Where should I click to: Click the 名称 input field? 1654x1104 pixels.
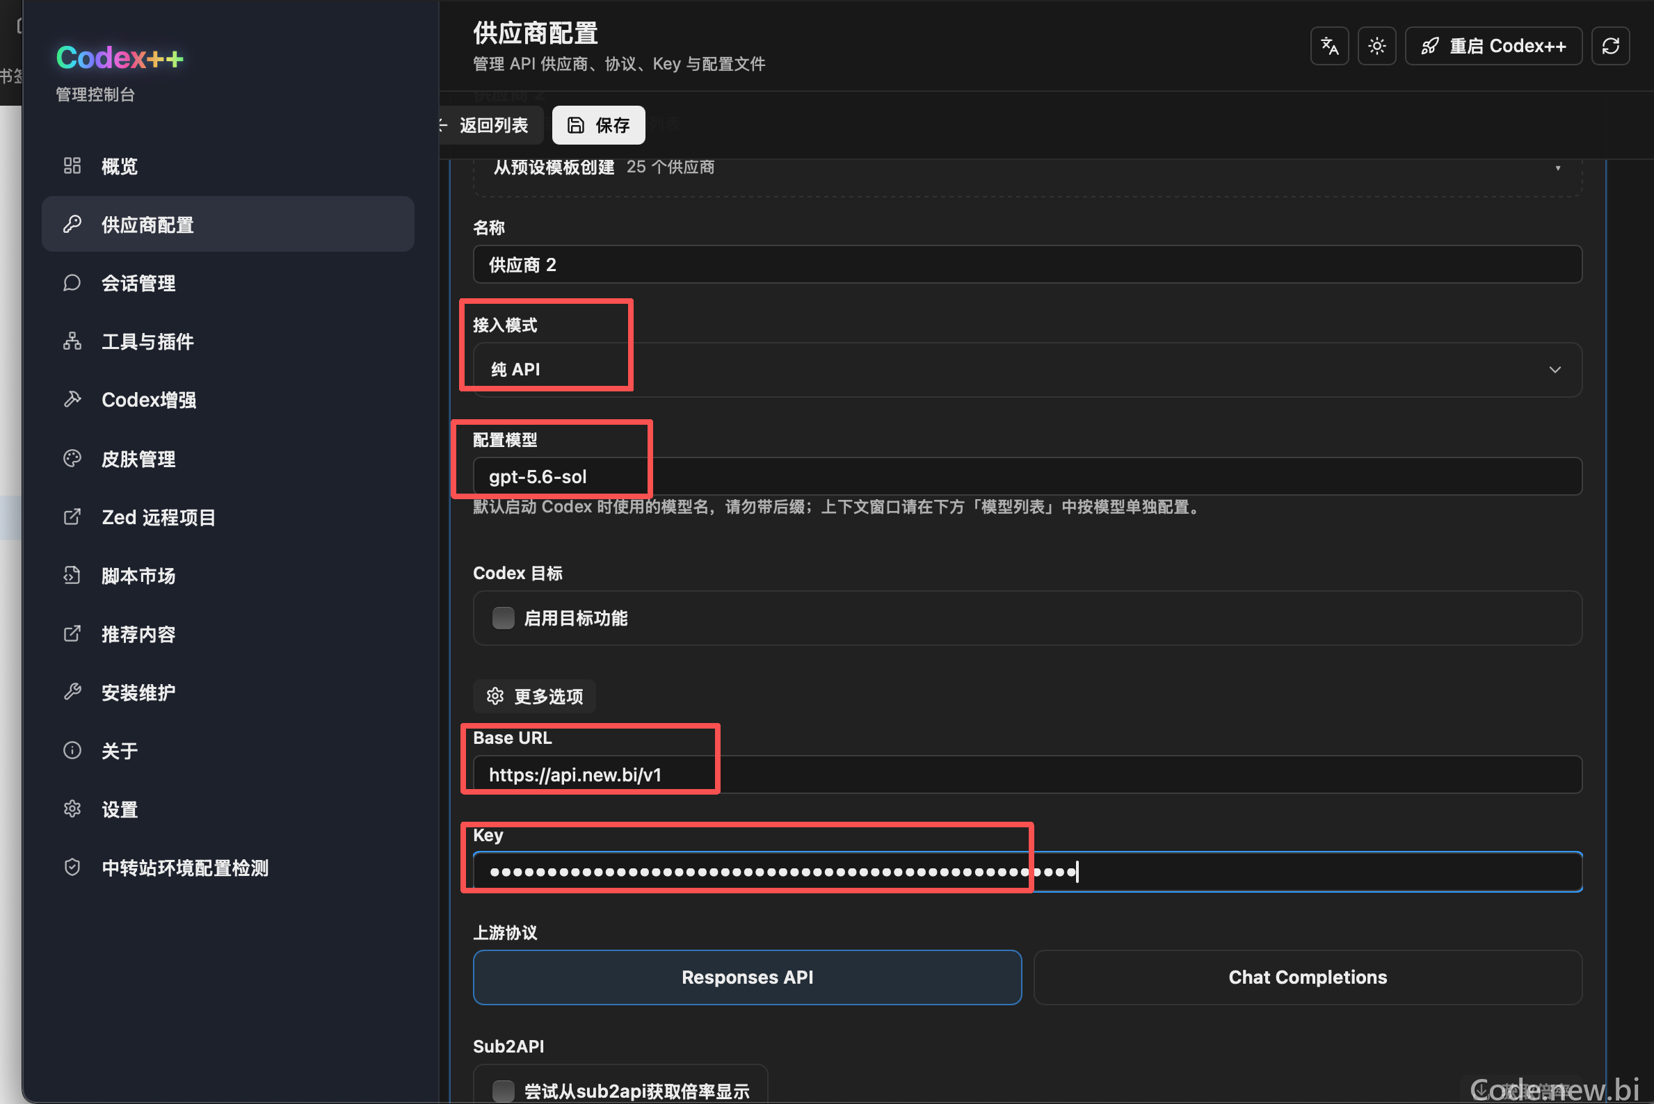pos(1028,265)
